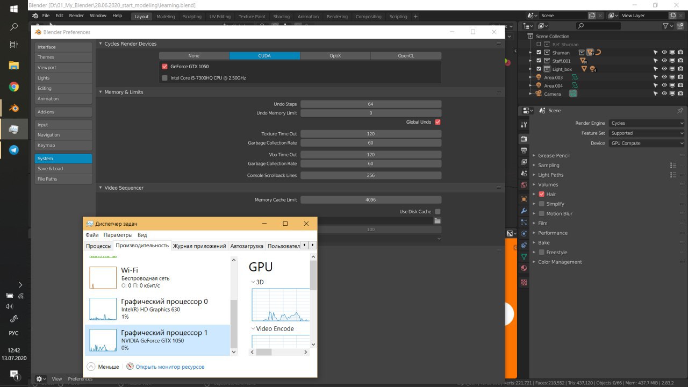The image size is (688, 387).
Task: Uncheck the GeForce GTX 1050 device
Action: coord(164,67)
